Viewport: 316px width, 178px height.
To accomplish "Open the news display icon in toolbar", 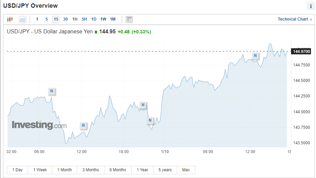I will coord(129,19).
